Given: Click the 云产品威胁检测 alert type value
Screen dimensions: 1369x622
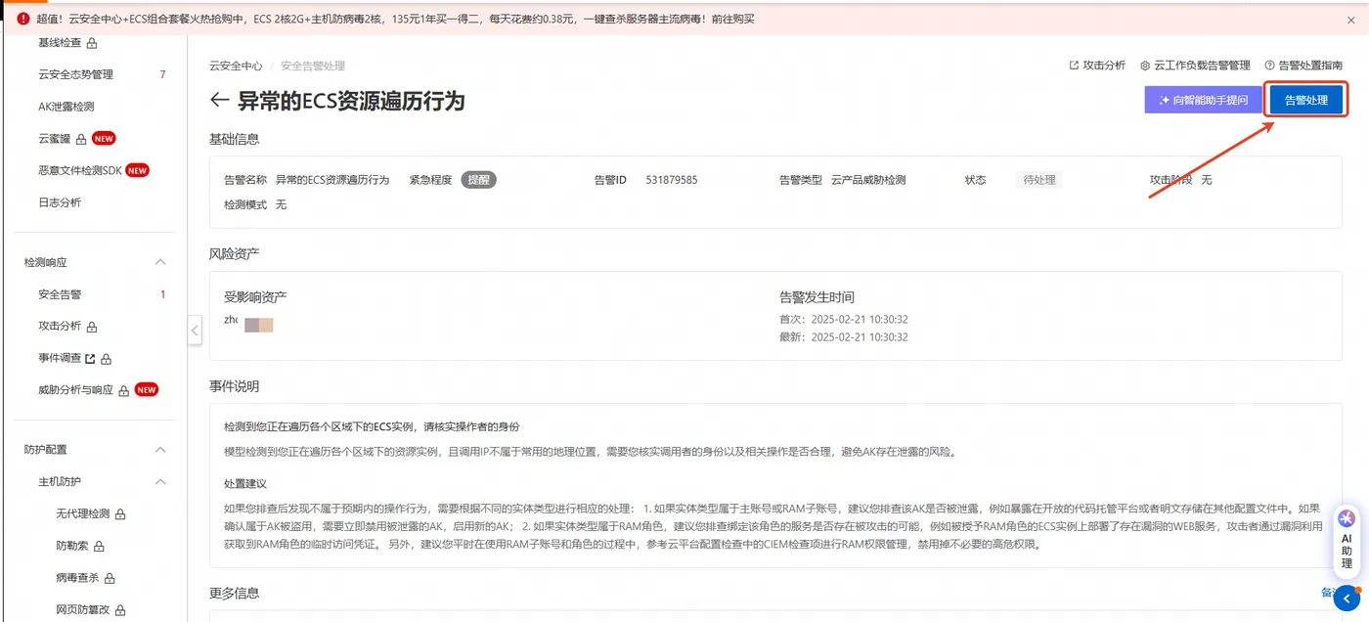Looking at the screenshot, I should point(868,180).
